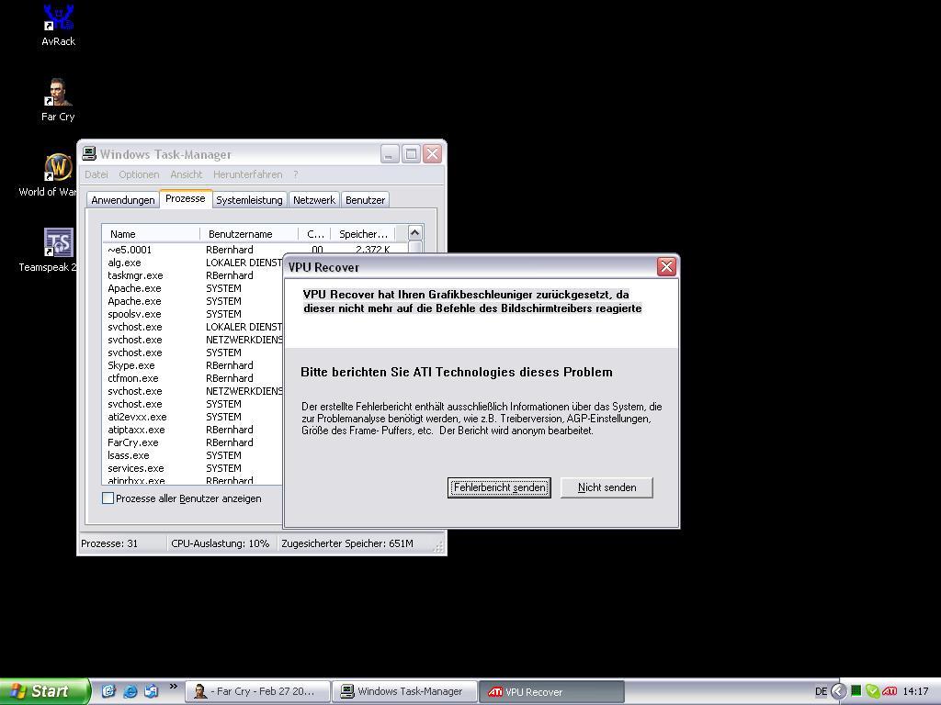Viewport: 941px width, 705px height.
Task: Open the DE language indicator
Action: (822, 691)
